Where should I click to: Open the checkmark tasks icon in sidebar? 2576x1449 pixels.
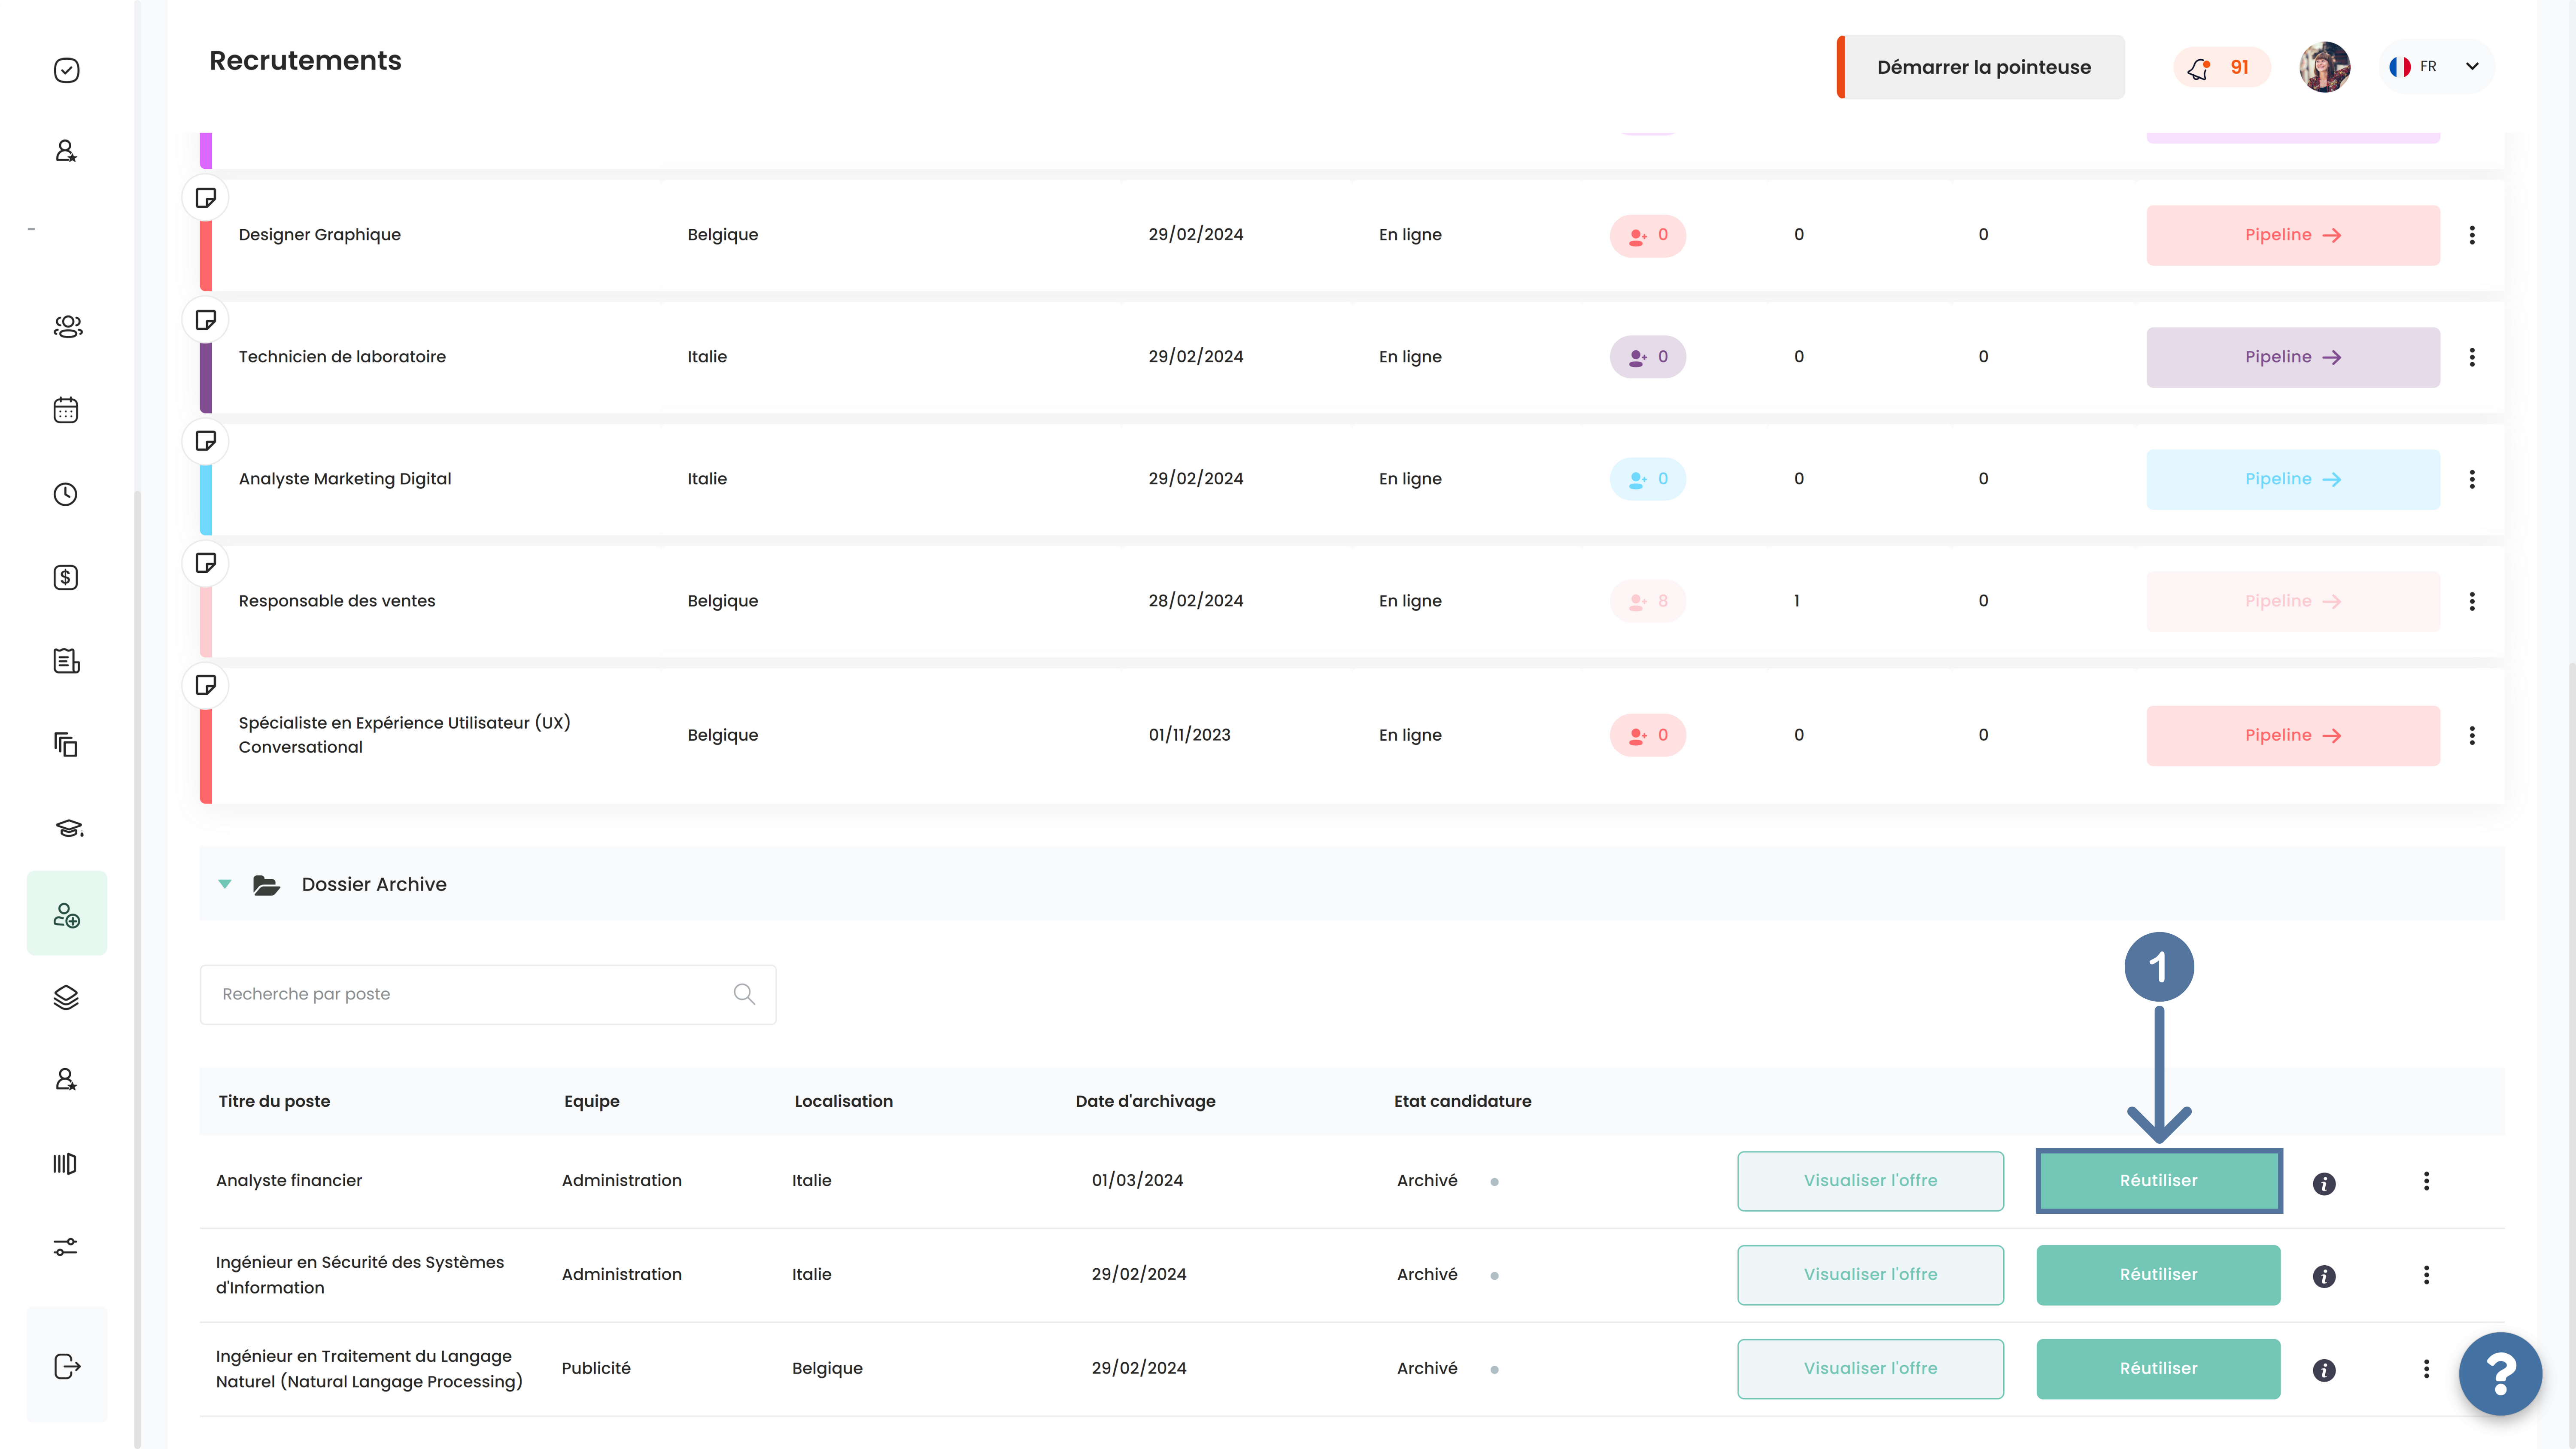pos(66,70)
